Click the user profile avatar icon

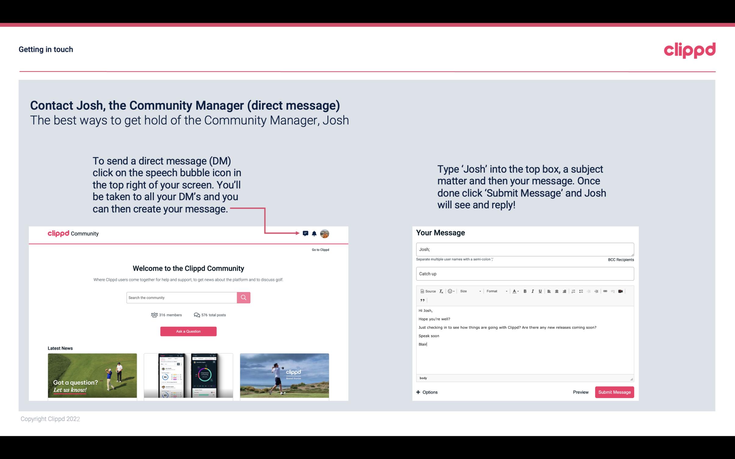click(x=326, y=234)
